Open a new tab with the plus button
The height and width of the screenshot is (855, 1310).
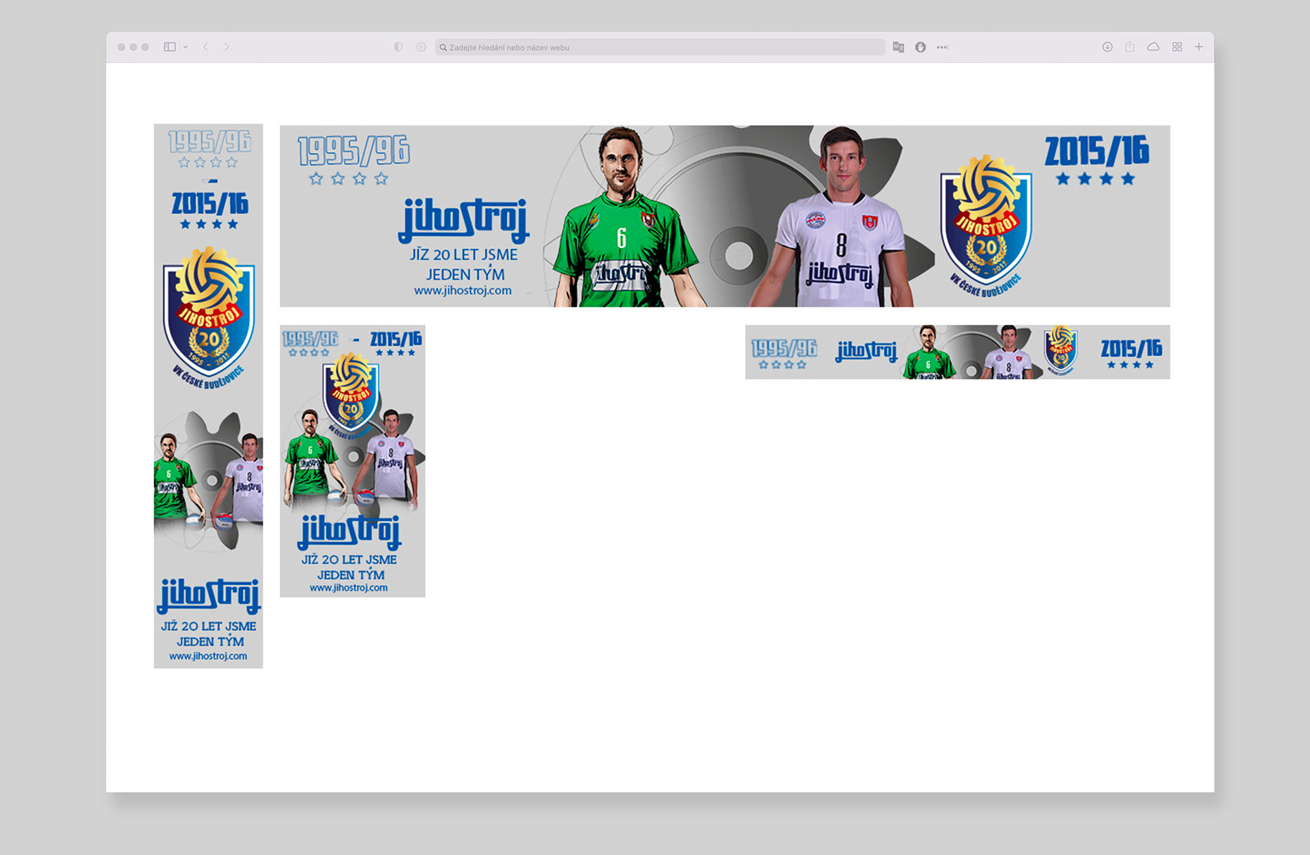(x=1199, y=46)
